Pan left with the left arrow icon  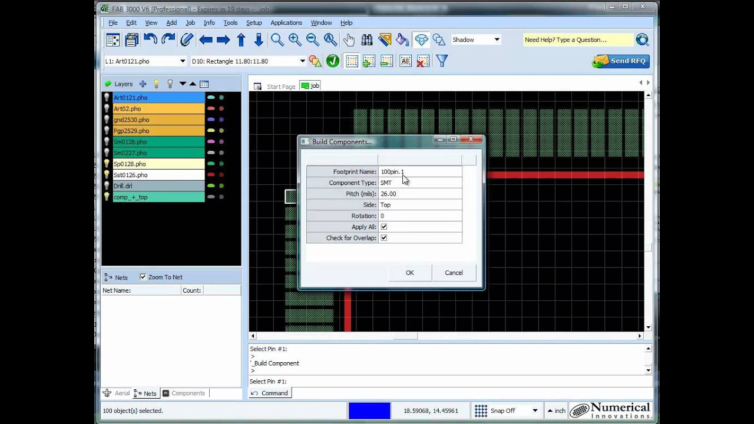tap(206, 39)
